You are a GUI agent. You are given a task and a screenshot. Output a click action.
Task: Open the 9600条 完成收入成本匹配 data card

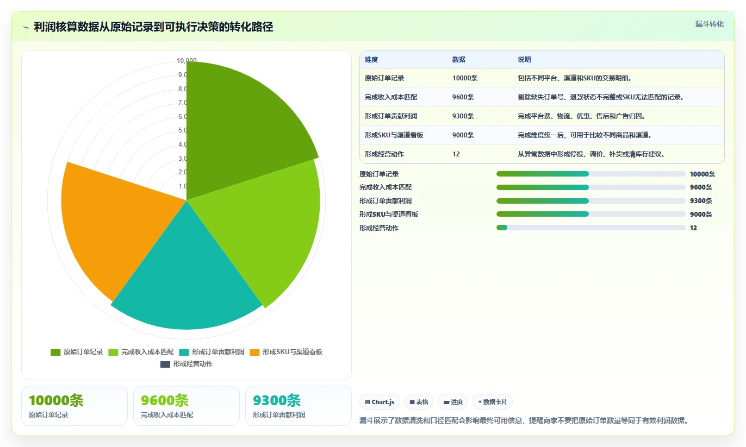(x=186, y=406)
